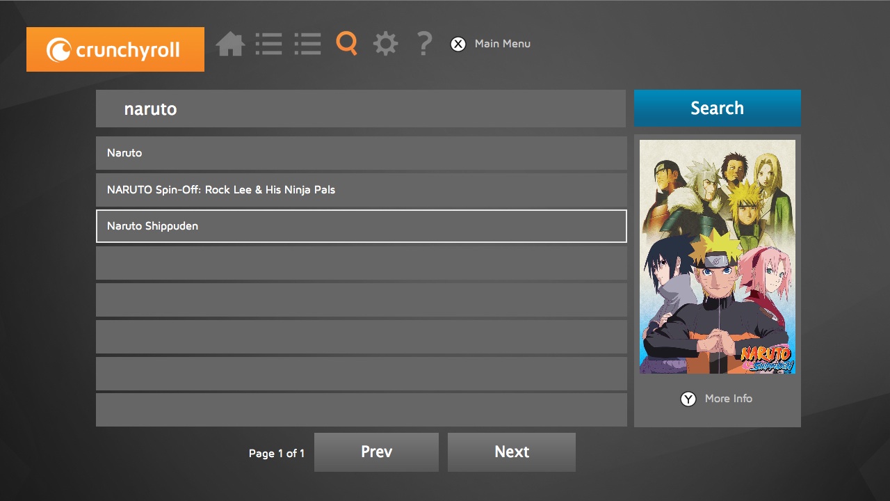The image size is (890, 501).
Task: Select the Naruto Shippuden result
Action: [x=361, y=226]
